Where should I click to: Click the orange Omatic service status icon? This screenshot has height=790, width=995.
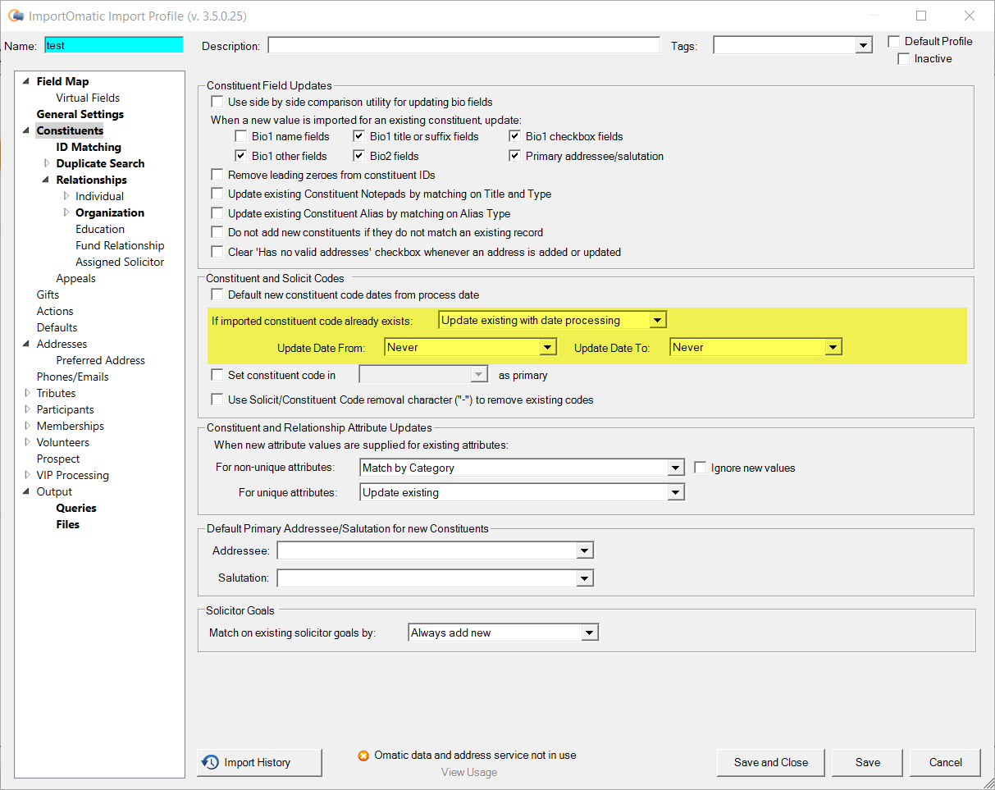tap(363, 756)
